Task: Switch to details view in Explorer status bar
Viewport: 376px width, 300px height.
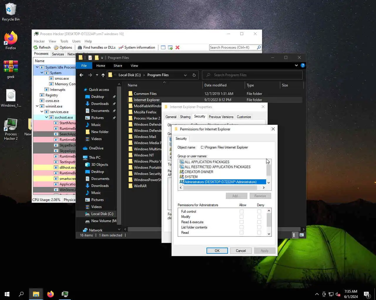Action: point(294,235)
